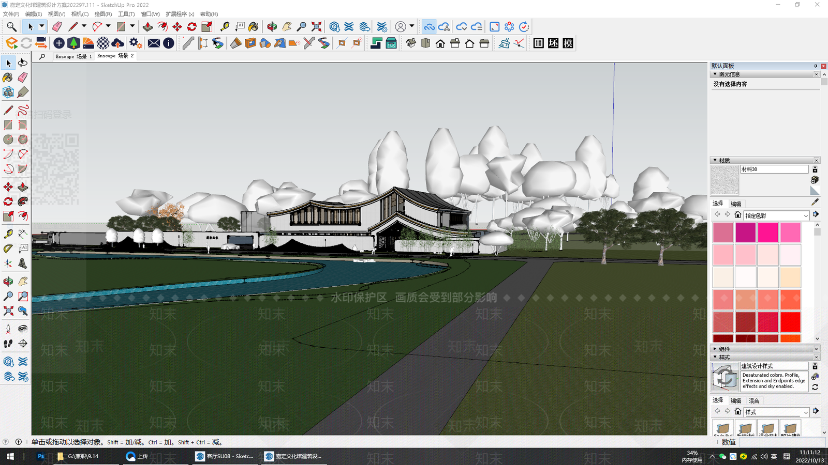This screenshot has width=828, height=465.
Task: Open the 指定色彩 material library dropdown
Action: point(776,215)
